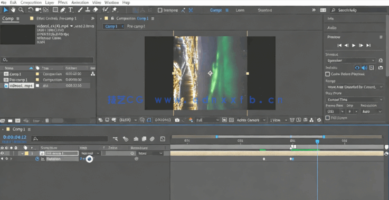The width and height of the screenshot is (389, 200).
Task: Play the preview
Action: [x=354, y=45]
